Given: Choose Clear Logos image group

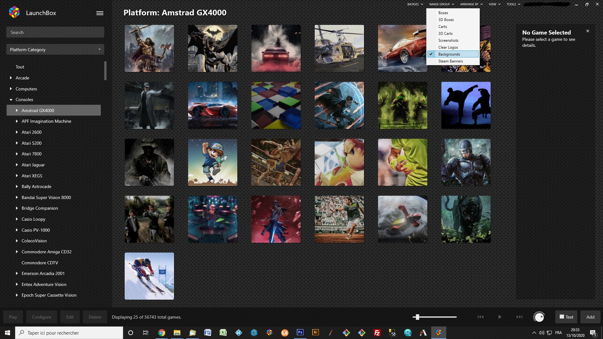Looking at the screenshot, I should coord(453,47).
